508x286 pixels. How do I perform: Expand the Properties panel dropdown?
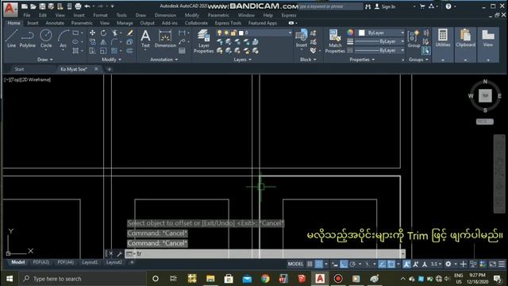coord(362,60)
